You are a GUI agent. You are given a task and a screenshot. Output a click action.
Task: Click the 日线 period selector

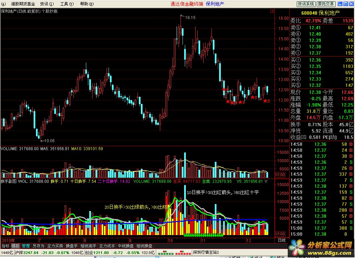pos(282,240)
